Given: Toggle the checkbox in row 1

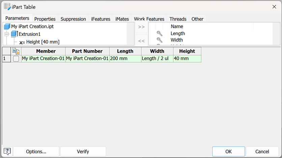Looking at the screenshot, I should point(16,59).
